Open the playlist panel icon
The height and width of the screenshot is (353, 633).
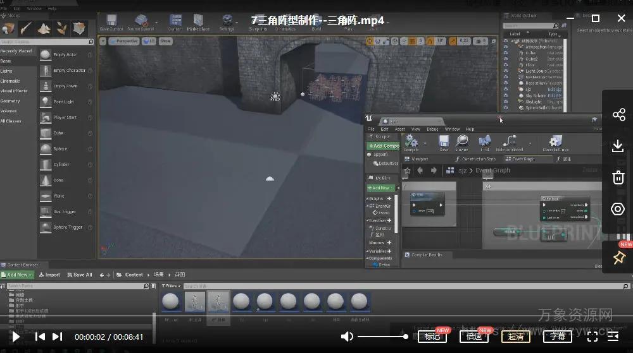613,337
